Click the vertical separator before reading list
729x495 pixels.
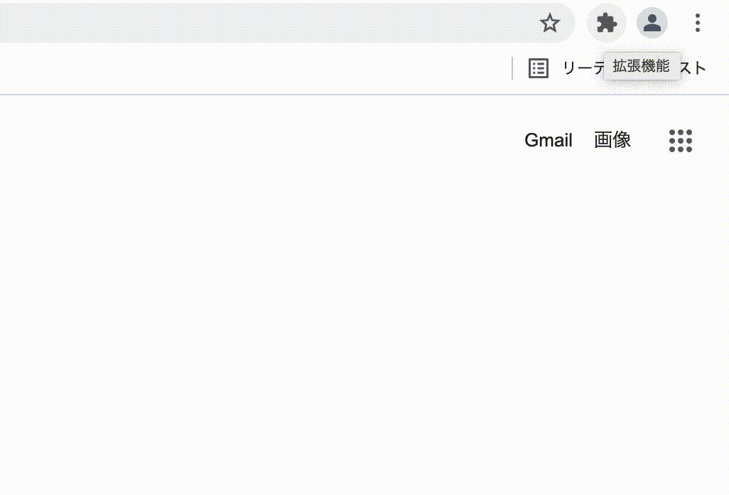click(x=512, y=68)
